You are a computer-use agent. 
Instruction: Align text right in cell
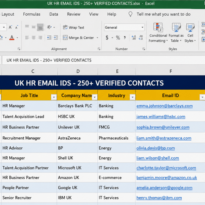(x=40, y=38)
